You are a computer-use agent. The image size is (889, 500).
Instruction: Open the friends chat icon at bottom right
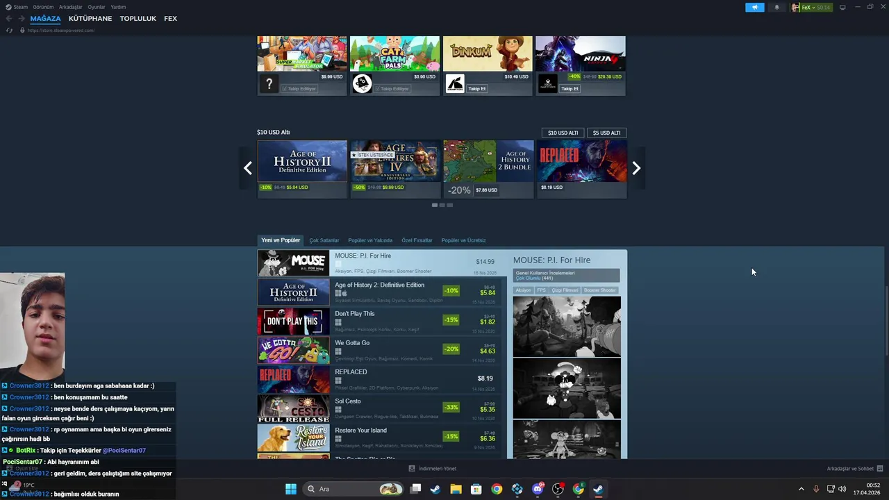[880, 469]
